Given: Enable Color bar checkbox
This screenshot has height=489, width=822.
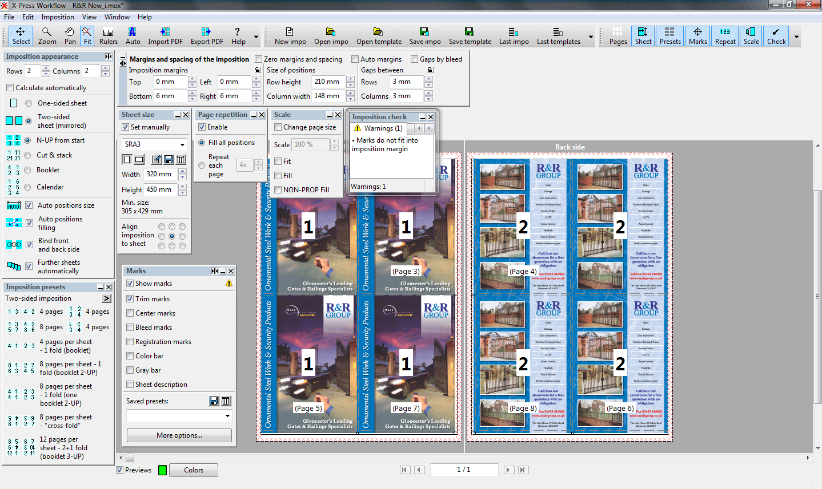Looking at the screenshot, I should [x=130, y=356].
